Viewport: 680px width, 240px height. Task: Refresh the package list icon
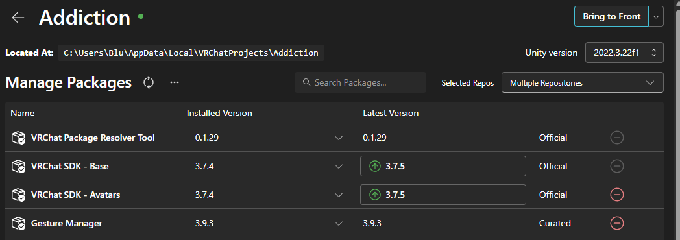click(x=149, y=82)
